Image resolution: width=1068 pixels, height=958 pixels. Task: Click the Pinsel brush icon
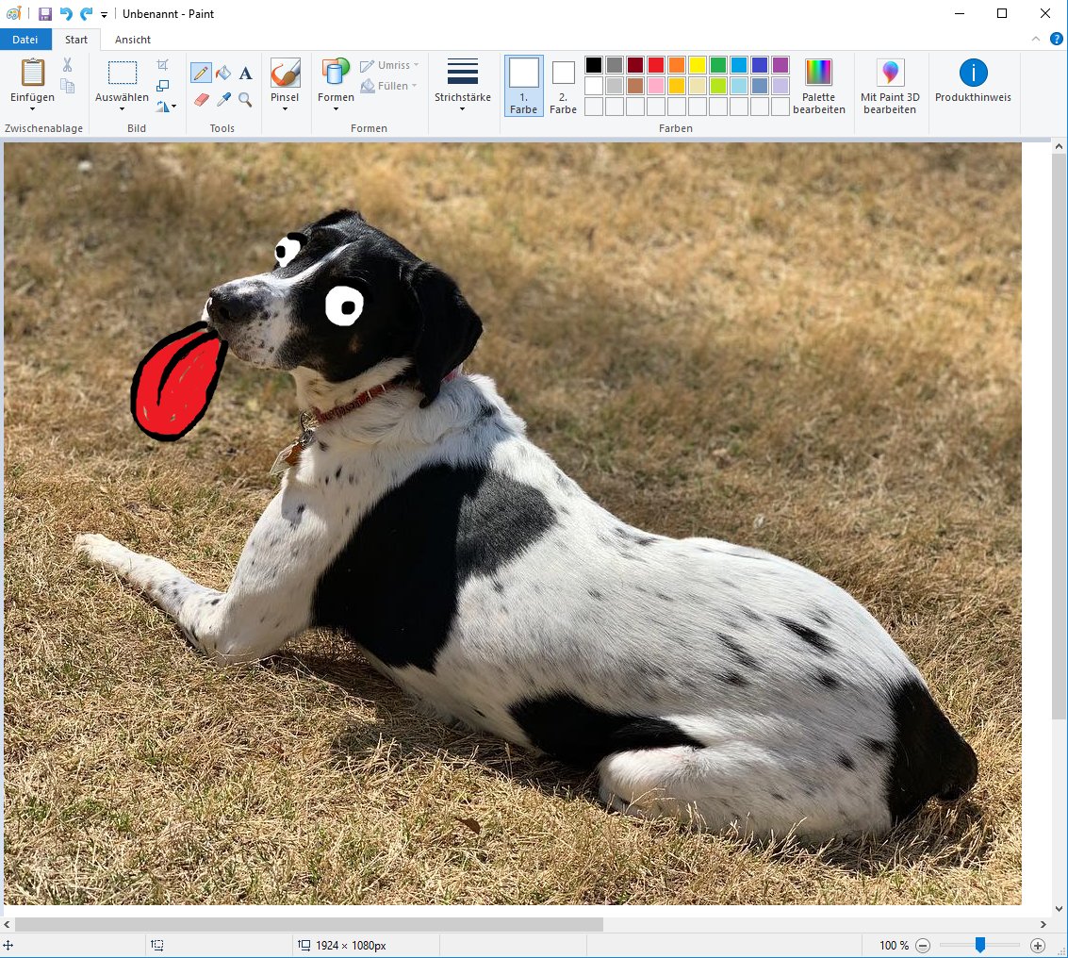click(x=285, y=73)
